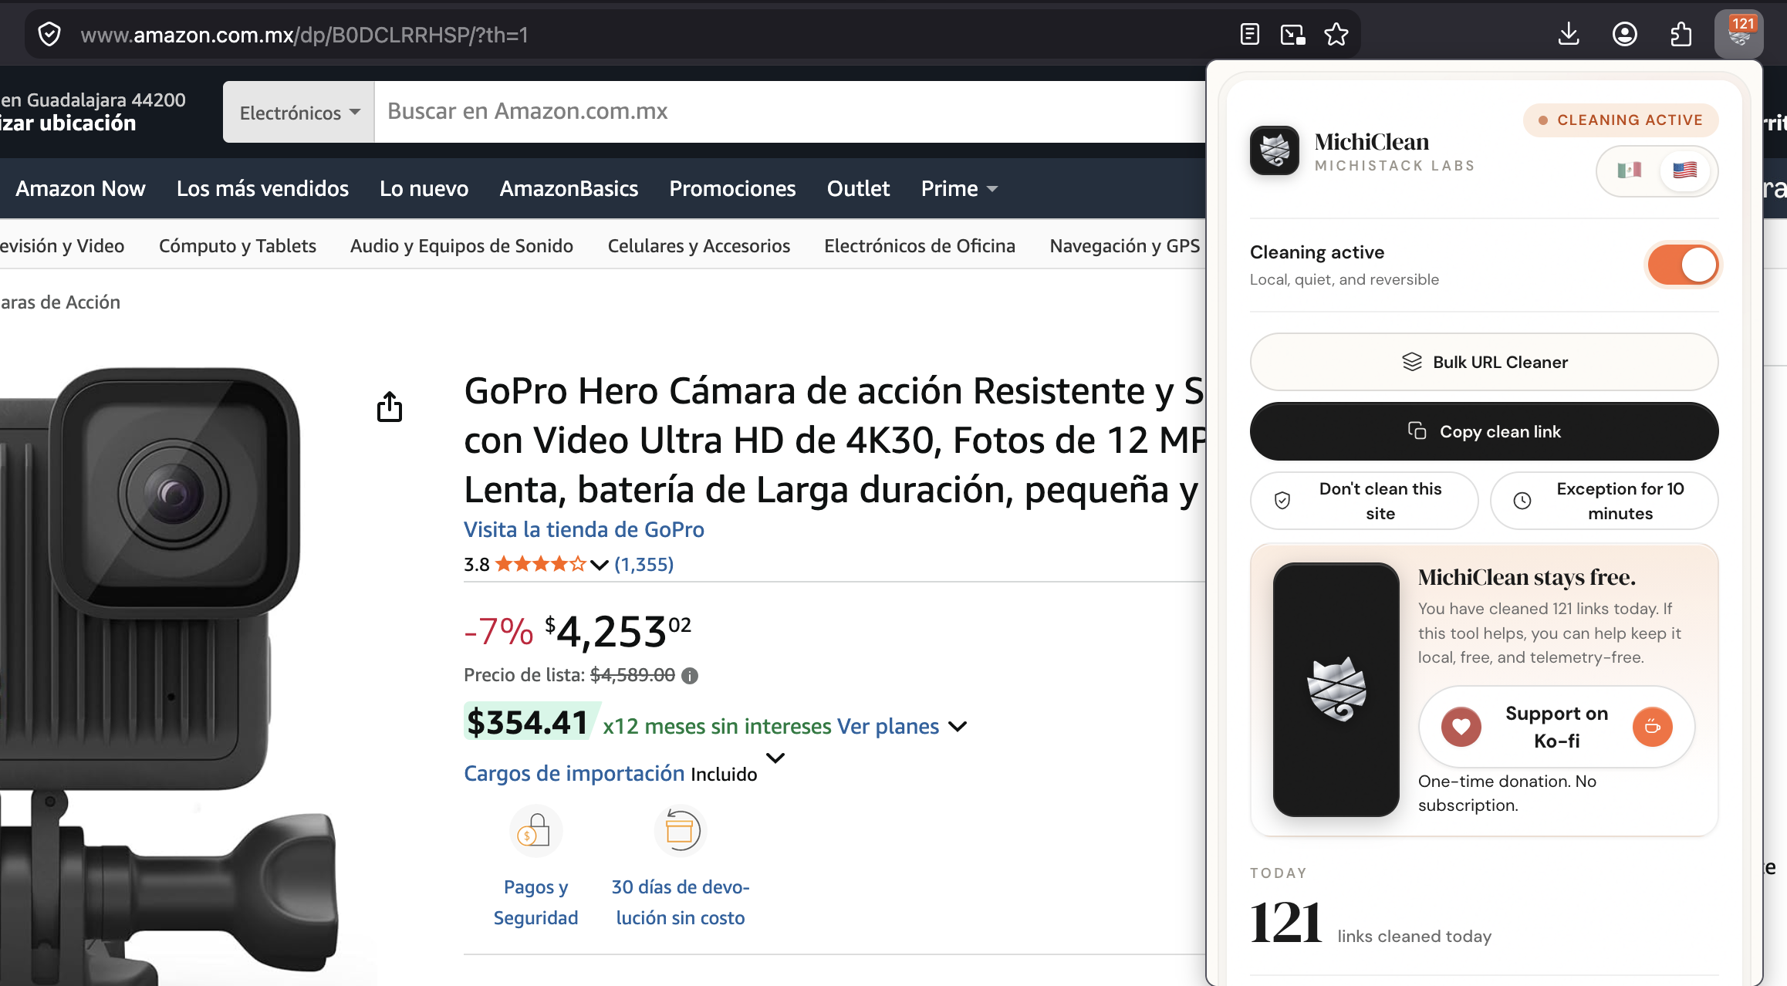Image resolution: width=1787 pixels, height=986 pixels.
Task: Open AmazonBasics menu item
Action: point(569,189)
